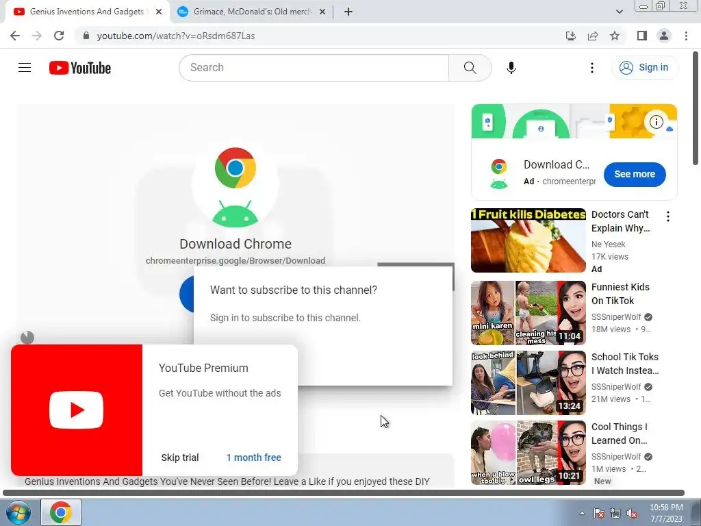701x526 pixels.
Task: Click chromeenterprise.google/Browser/Download link
Action: click(x=235, y=261)
